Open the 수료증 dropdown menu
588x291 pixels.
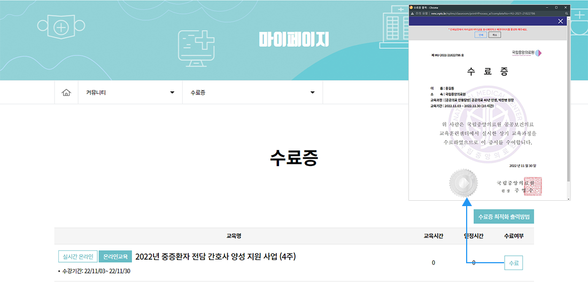[252, 92]
